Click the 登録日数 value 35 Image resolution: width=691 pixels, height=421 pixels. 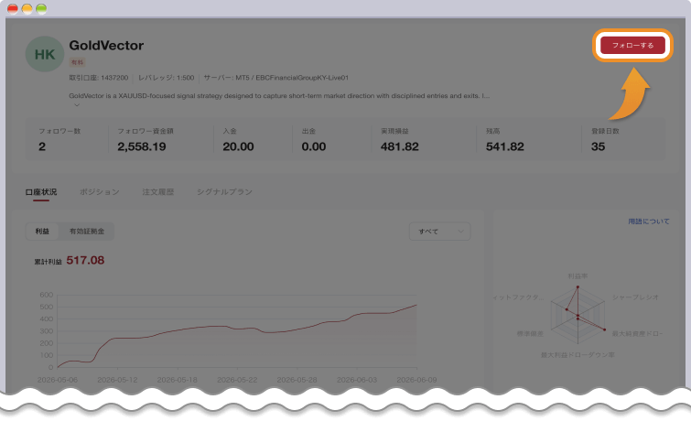pyautogui.click(x=598, y=146)
